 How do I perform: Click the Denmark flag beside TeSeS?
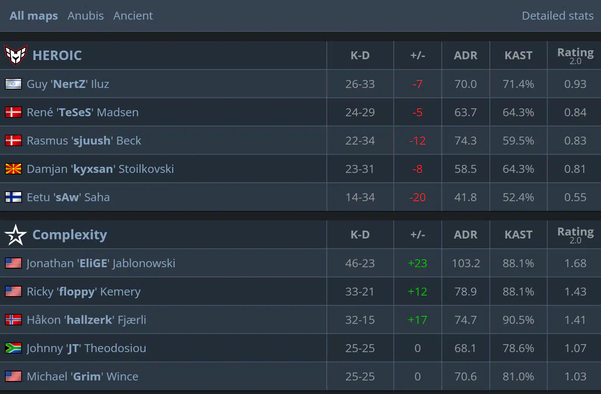tap(13, 112)
